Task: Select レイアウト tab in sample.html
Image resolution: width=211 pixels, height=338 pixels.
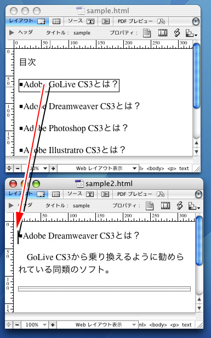Action: 27,21
